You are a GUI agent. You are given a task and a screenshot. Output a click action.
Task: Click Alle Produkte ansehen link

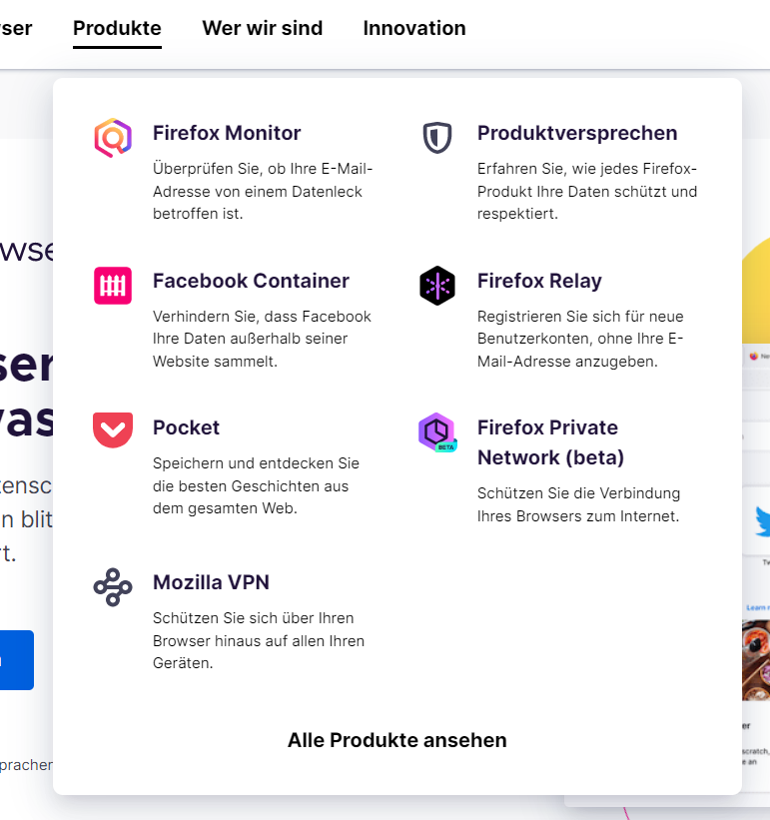[397, 740]
